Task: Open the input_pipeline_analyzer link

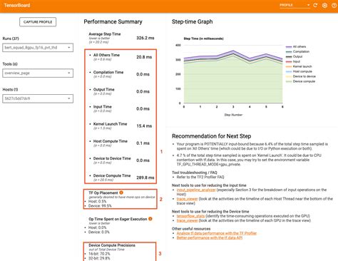Action: (196, 190)
